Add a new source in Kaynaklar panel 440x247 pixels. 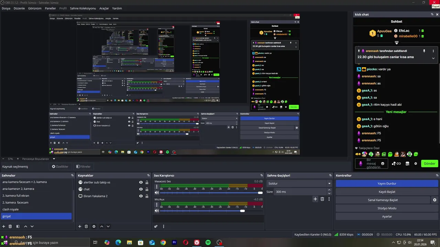80,226
